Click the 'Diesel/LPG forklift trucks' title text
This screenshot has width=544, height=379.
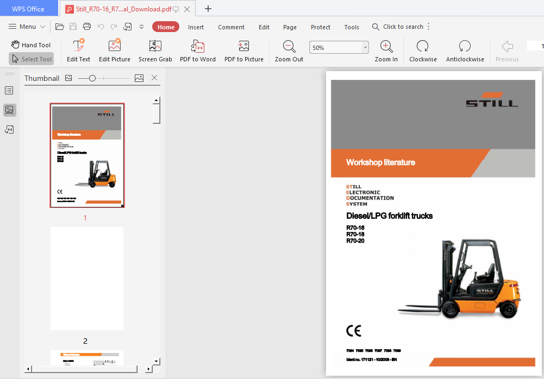(389, 216)
